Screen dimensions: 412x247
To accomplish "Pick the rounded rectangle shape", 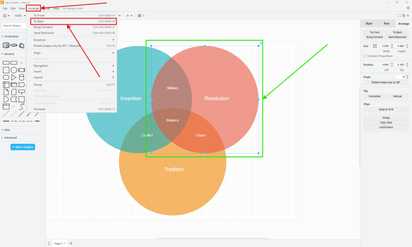I will (14, 63).
